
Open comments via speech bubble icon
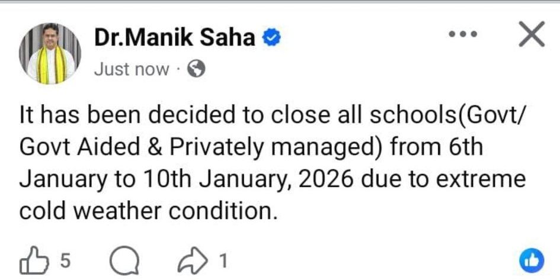point(125,262)
